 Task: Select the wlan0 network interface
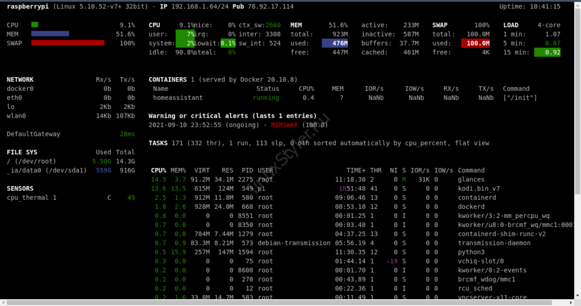click(18, 116)
